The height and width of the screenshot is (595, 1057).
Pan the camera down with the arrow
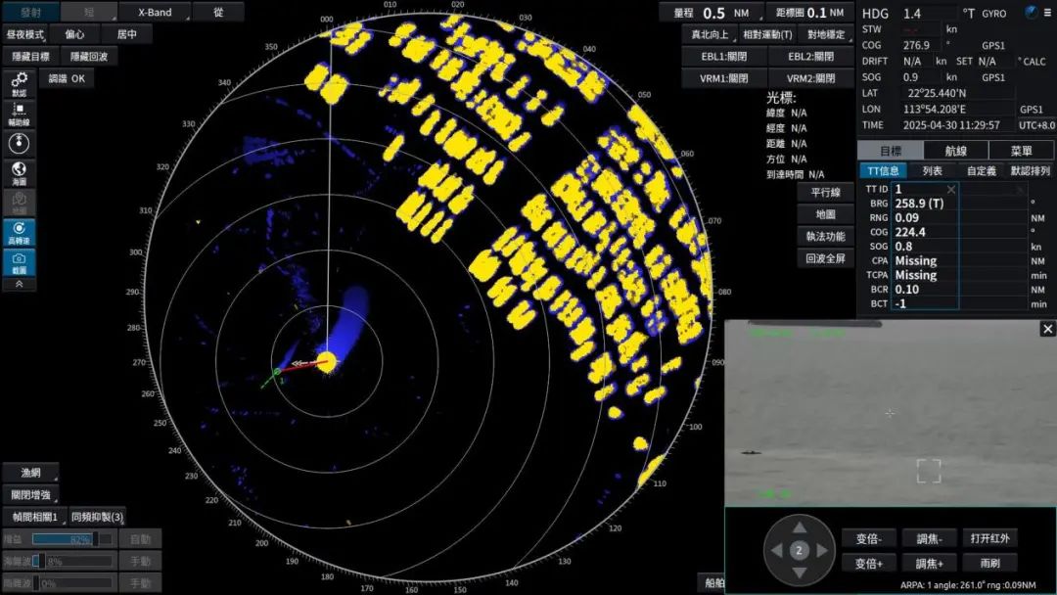coord(799,572)
